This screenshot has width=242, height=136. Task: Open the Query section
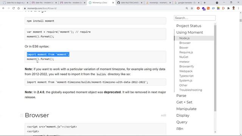(181, 122)
